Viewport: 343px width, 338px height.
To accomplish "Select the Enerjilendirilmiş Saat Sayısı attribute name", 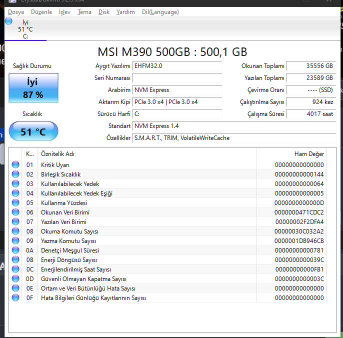I will 76,269.
